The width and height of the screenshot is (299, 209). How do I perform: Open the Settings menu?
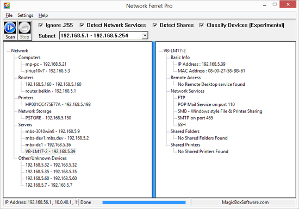pyautogui.click(x=26, y=15)
